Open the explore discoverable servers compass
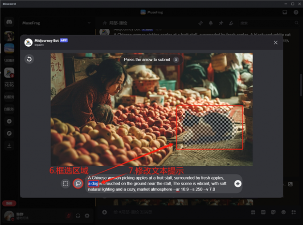303x225 pixels. [x=9, y=133]
